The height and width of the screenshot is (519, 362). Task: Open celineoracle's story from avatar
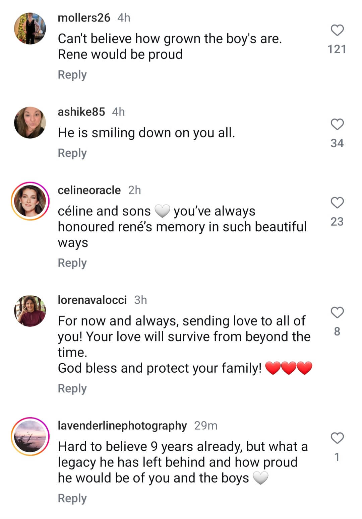(30, 201)
